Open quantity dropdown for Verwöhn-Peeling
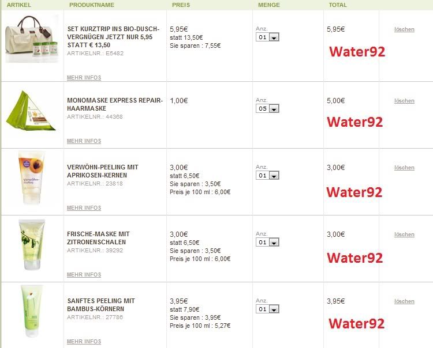The image size is (433, 348). click(x=268, y=175)
